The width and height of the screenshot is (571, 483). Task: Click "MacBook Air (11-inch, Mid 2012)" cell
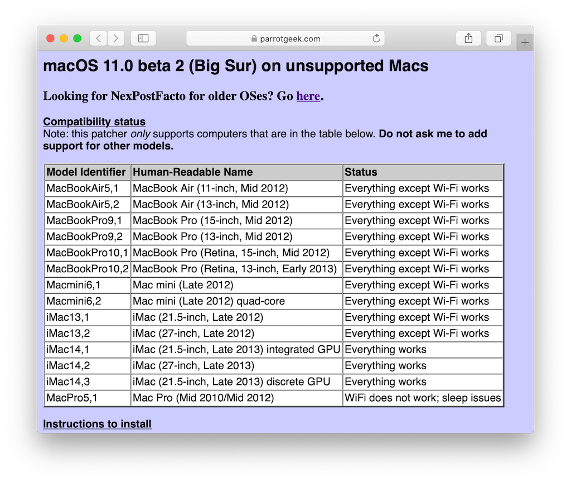[x=236, y=189]
